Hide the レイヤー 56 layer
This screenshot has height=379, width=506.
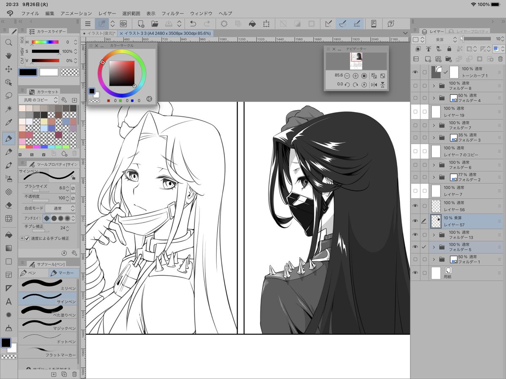point(415,206)
